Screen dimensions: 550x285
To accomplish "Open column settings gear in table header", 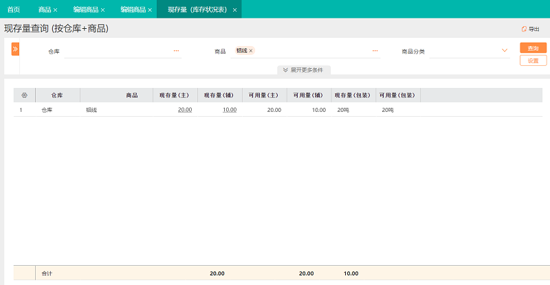I will pyautogui.click(x=25, y=95).
